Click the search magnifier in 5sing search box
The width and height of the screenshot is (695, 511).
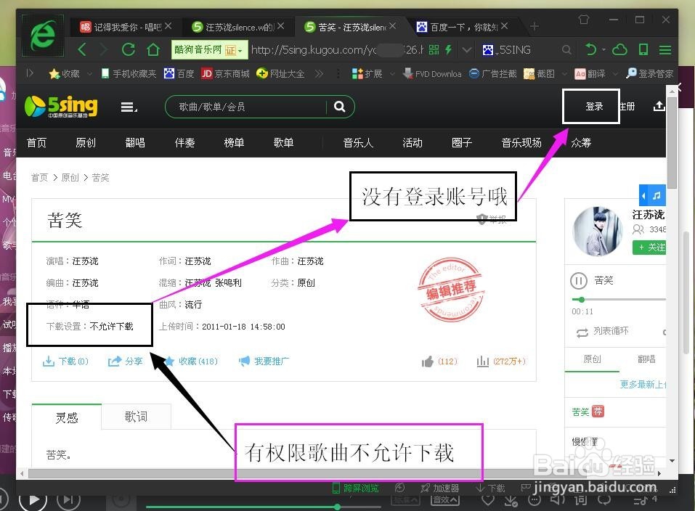tap(340, 107)
